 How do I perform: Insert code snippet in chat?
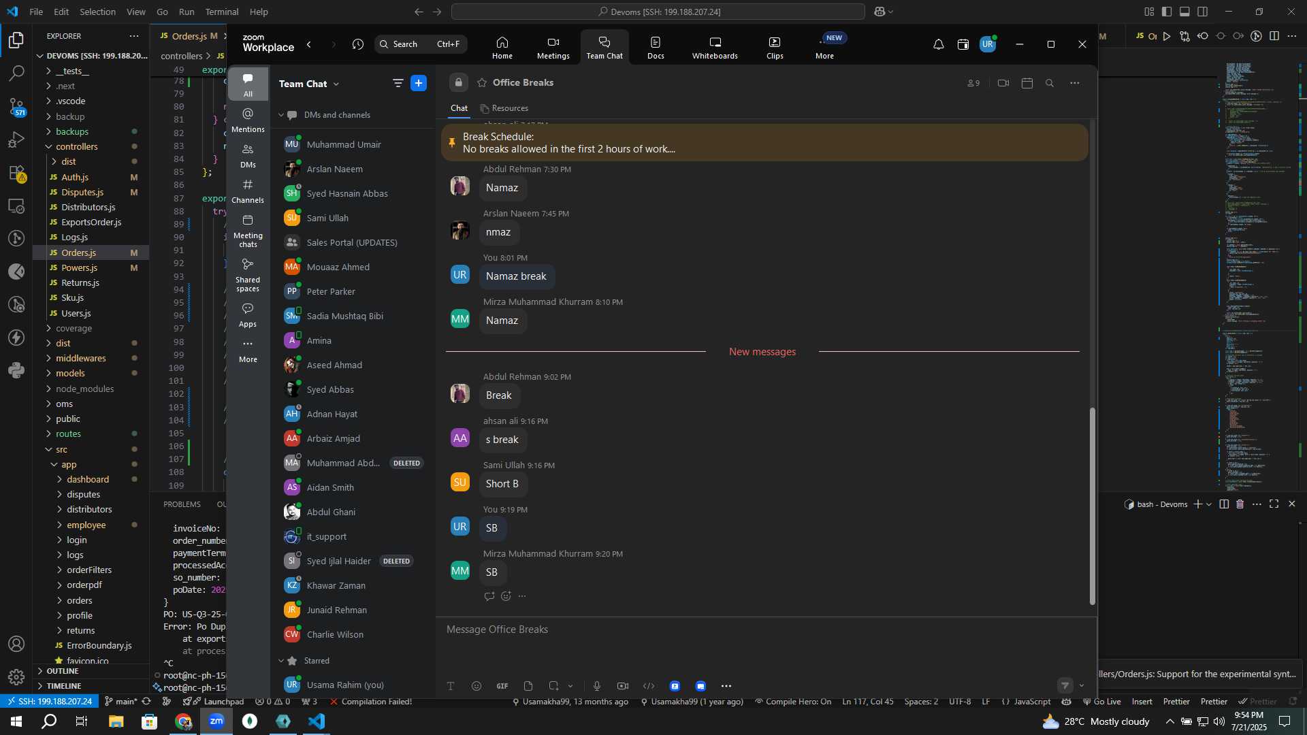tap(649, 686)
